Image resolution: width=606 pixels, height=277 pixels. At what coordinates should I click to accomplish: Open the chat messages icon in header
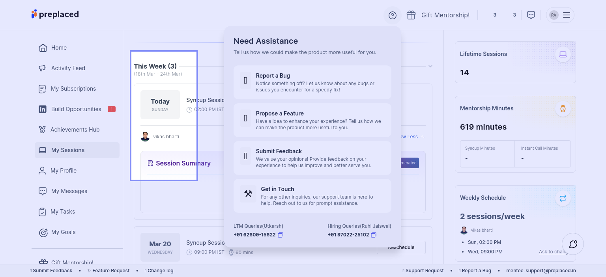tap(531, 15)
